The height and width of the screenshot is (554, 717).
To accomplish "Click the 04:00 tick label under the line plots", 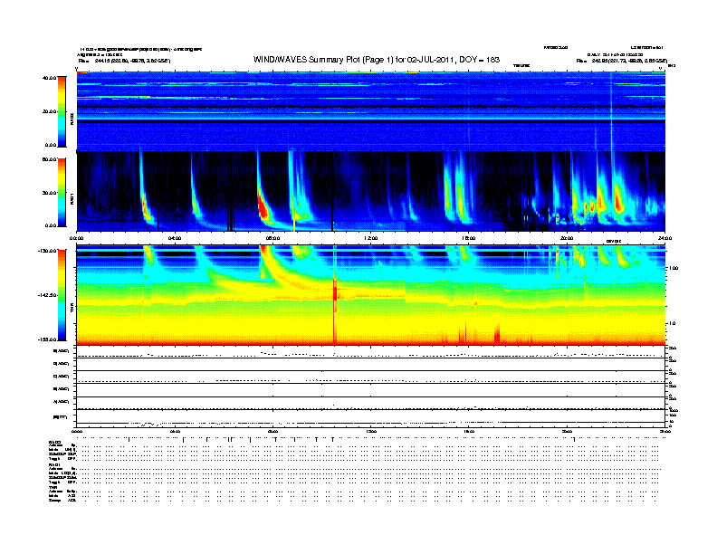I will point(175,432).
